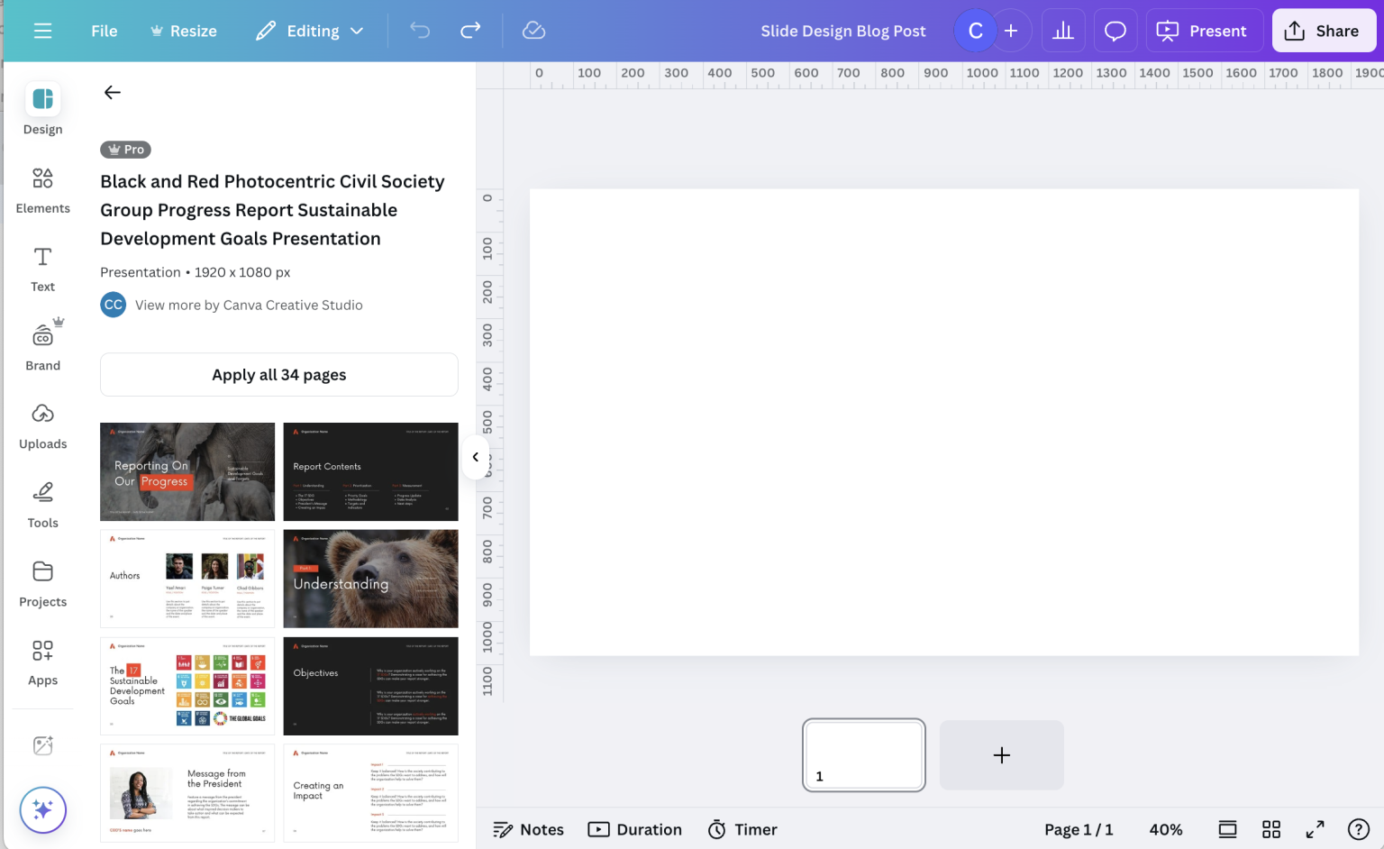This screenshot has height=849, width=1384.
Task: Open the Editing mode dropdown
Action: (x=309, y=30)
